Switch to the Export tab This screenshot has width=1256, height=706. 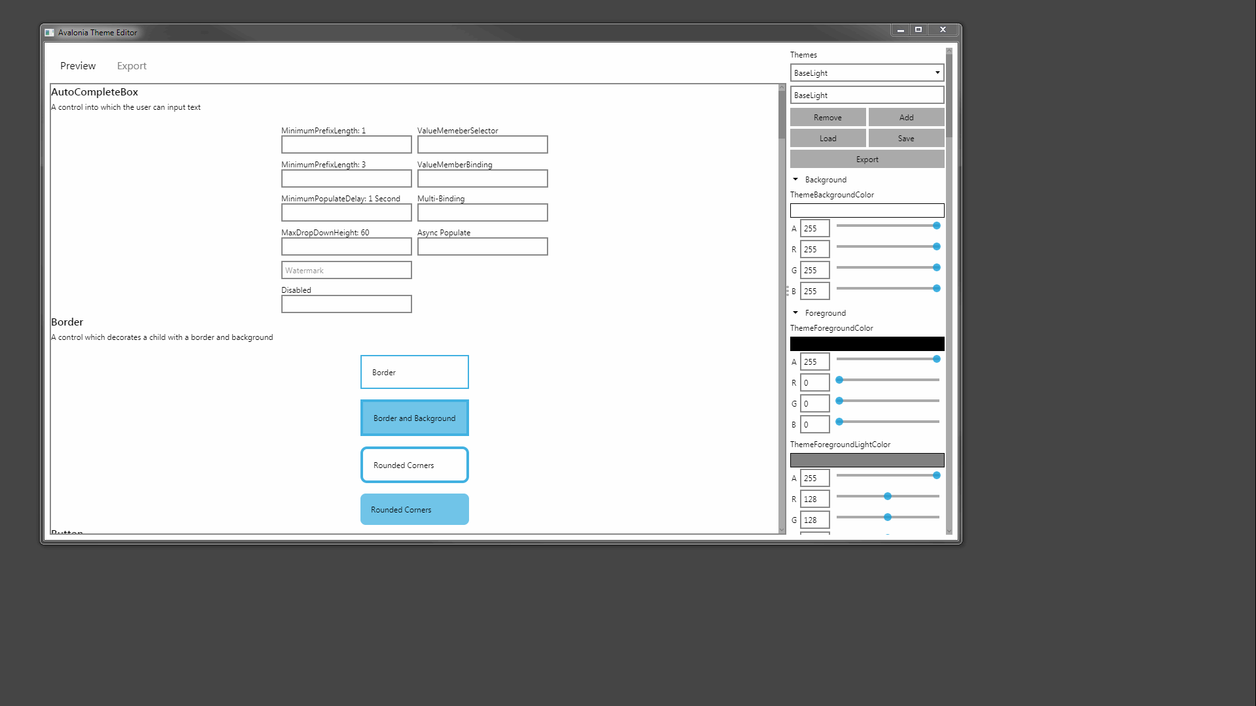coord(131,66)
